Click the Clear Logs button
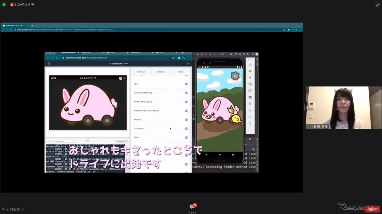The image size is (382, 214). point(122,141)
